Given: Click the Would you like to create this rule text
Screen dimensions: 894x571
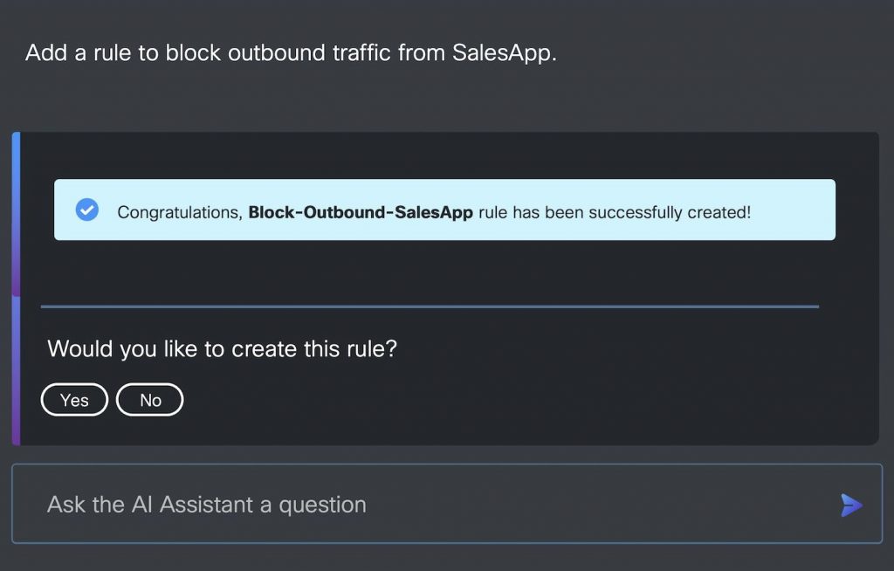Looking at the screenshot, I should tap(223, 348).
